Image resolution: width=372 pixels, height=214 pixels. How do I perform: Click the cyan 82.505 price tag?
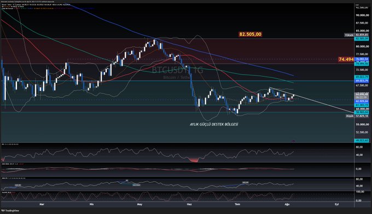tap(362, 38)
